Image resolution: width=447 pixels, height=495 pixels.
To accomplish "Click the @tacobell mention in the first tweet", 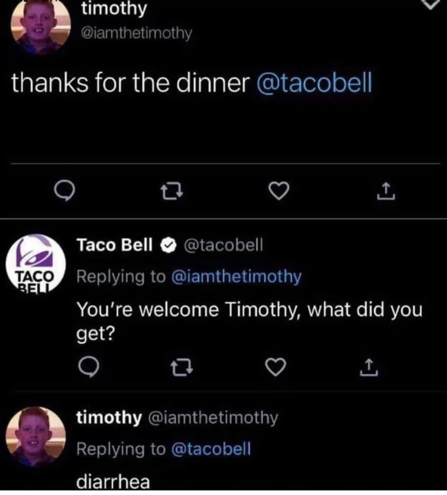I will coord(313,84).
